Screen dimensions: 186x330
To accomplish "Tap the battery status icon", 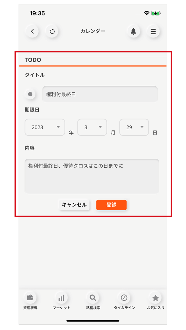I will (156, 13).
